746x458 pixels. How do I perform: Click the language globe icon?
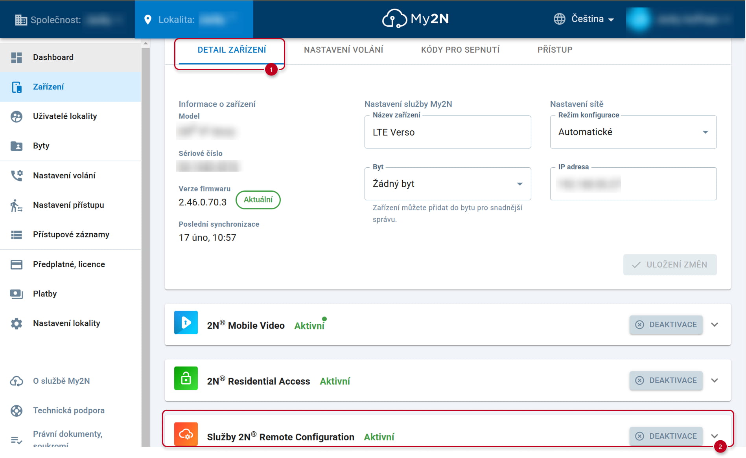click(x=559, y=19)
